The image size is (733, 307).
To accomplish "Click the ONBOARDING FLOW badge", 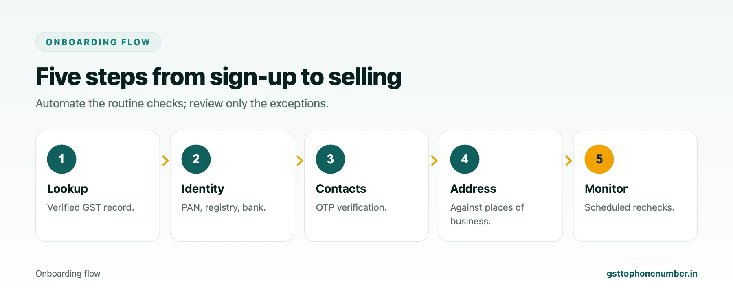I will click(x=98, y=42).
